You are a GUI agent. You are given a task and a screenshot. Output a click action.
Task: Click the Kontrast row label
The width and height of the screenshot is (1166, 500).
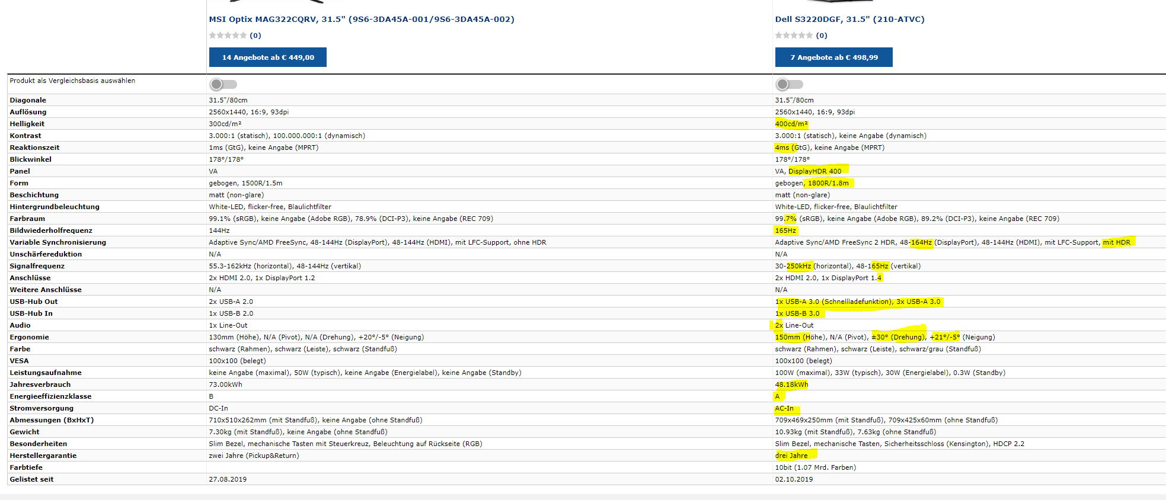[25, 136]
